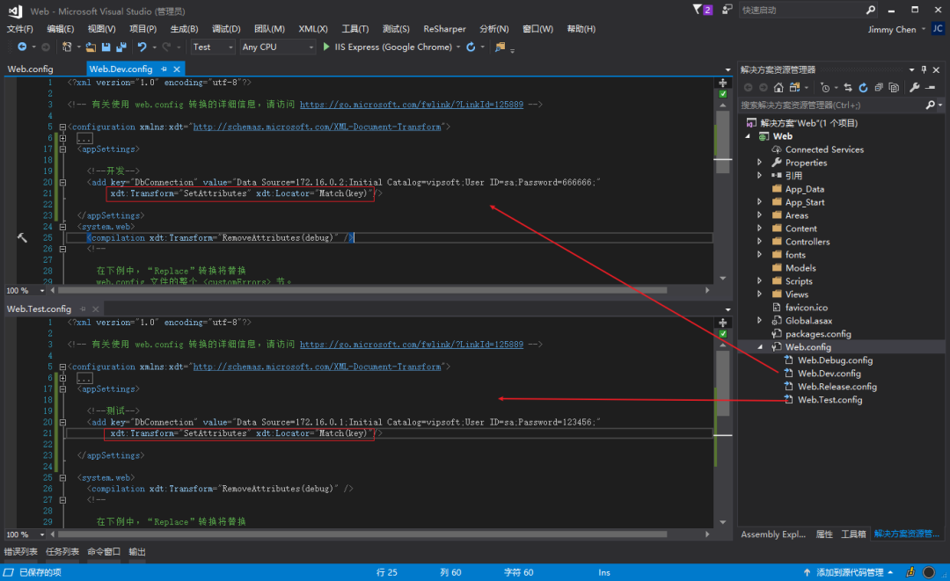Click the switch views icon in Solution Explorer
The width and height of the screenshot is (950, 581).
[x=795, y=88]
